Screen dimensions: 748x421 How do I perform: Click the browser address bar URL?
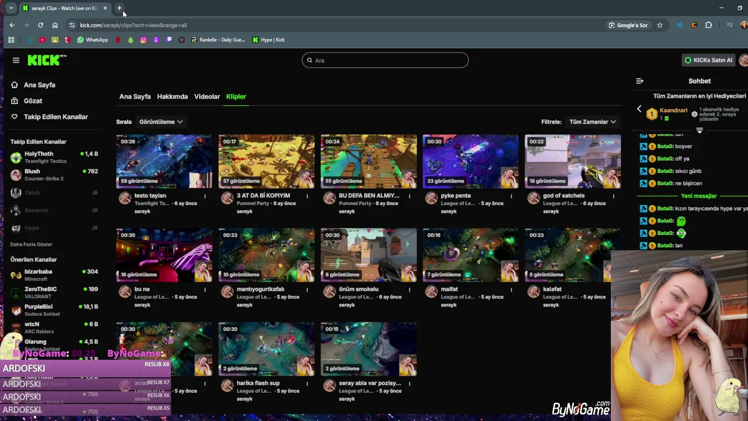click(x=133, y=25)
